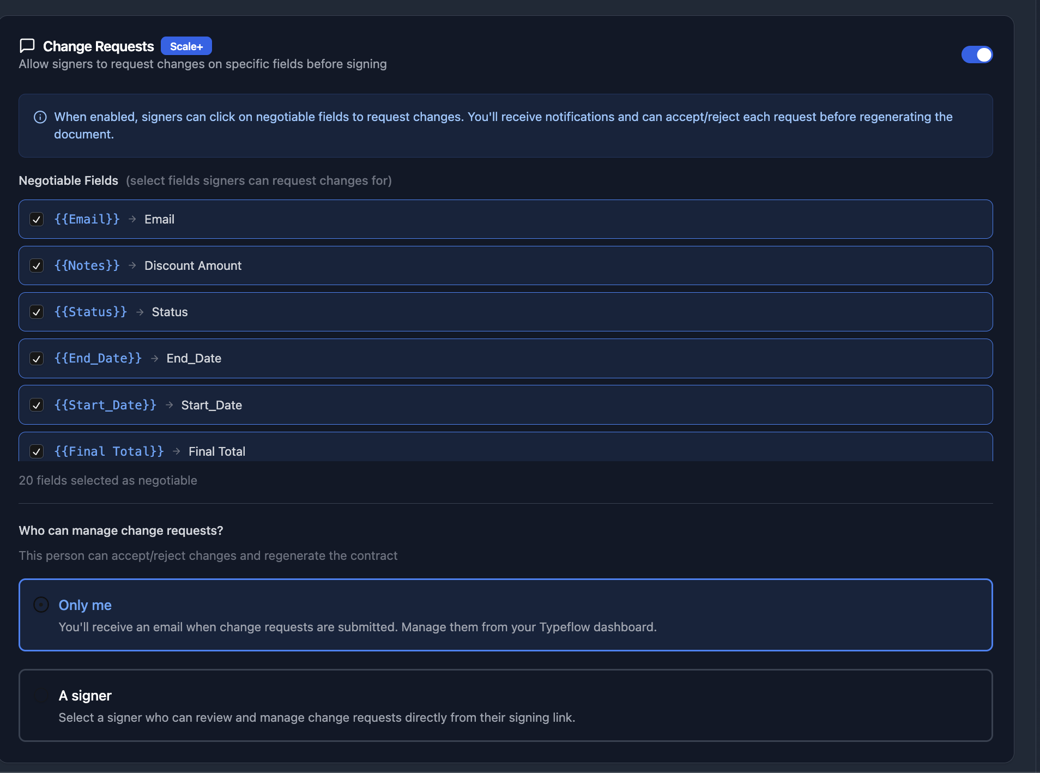Click the {{Notes}} placeholder token

pyautogui.click(x=87, y=265)
